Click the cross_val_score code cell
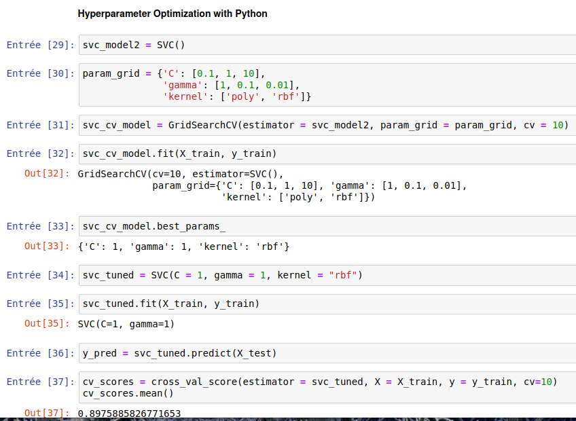 tap(326, 387)
